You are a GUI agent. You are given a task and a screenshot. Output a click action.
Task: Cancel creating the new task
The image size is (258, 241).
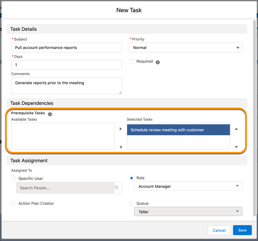pyautogui.click(x=219, y=230)
